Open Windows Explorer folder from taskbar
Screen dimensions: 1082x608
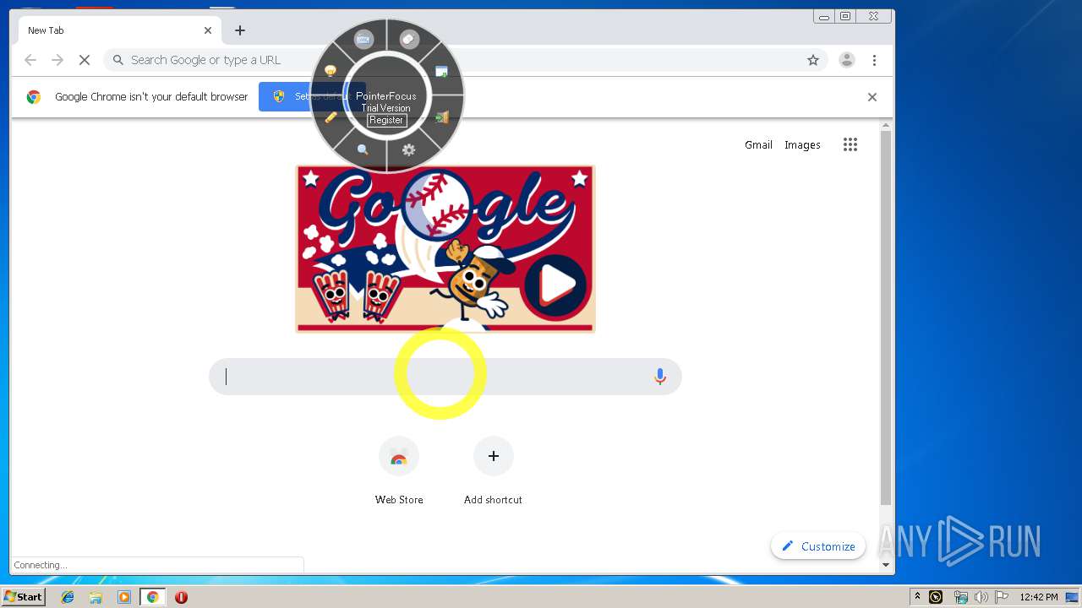tap(96, 597)
